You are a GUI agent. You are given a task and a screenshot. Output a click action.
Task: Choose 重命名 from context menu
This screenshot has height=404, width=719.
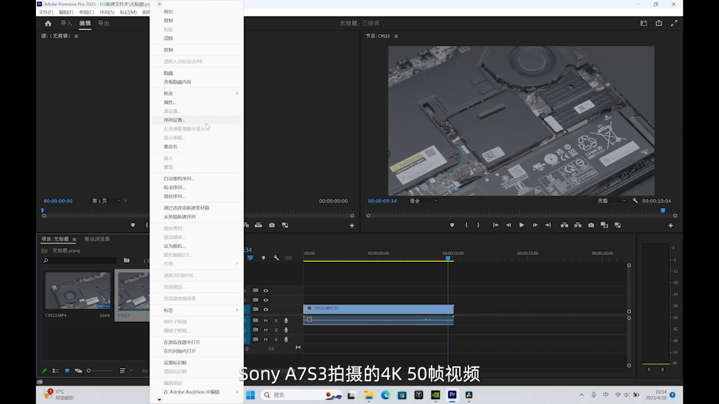(196, 146)
